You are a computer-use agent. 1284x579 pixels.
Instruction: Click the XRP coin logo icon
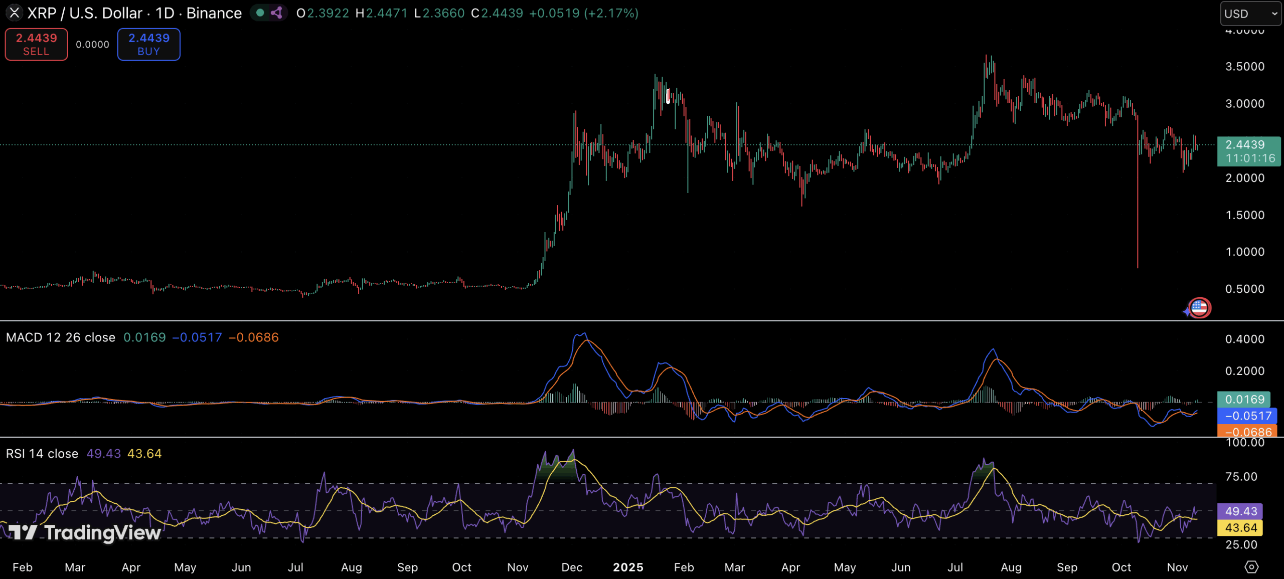[14, 13]
